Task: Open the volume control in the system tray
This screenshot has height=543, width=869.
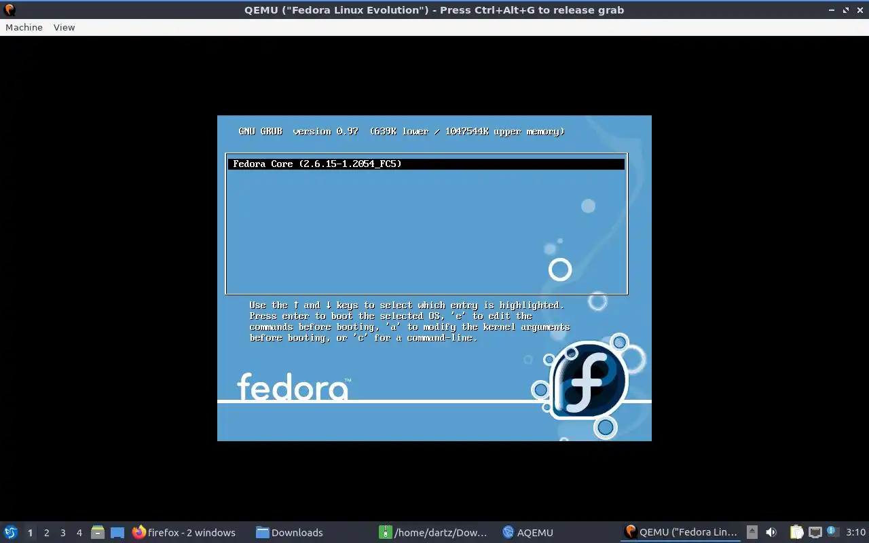Action: 771,532
